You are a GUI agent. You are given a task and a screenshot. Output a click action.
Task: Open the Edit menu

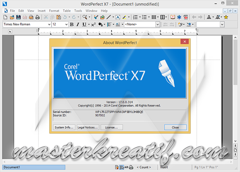(21, 11)
